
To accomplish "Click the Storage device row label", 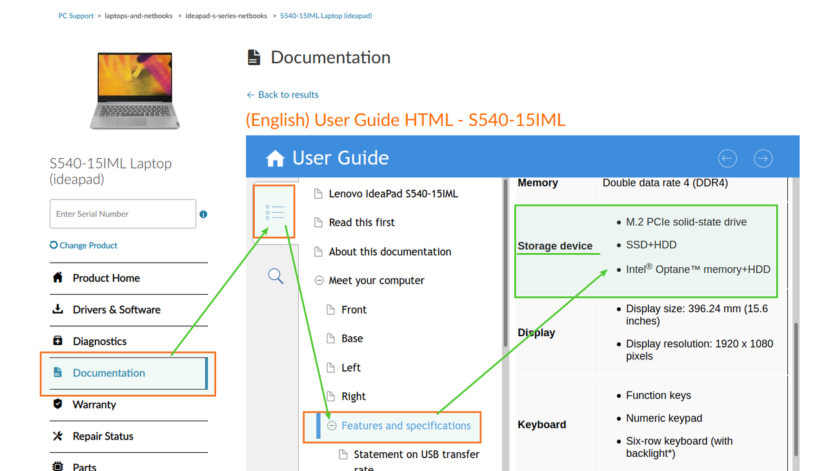I will (555, 246).
